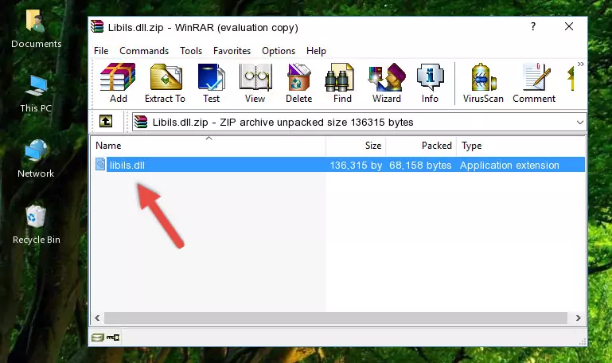
Task: Open the View file tool
Action: pos(255,83)
